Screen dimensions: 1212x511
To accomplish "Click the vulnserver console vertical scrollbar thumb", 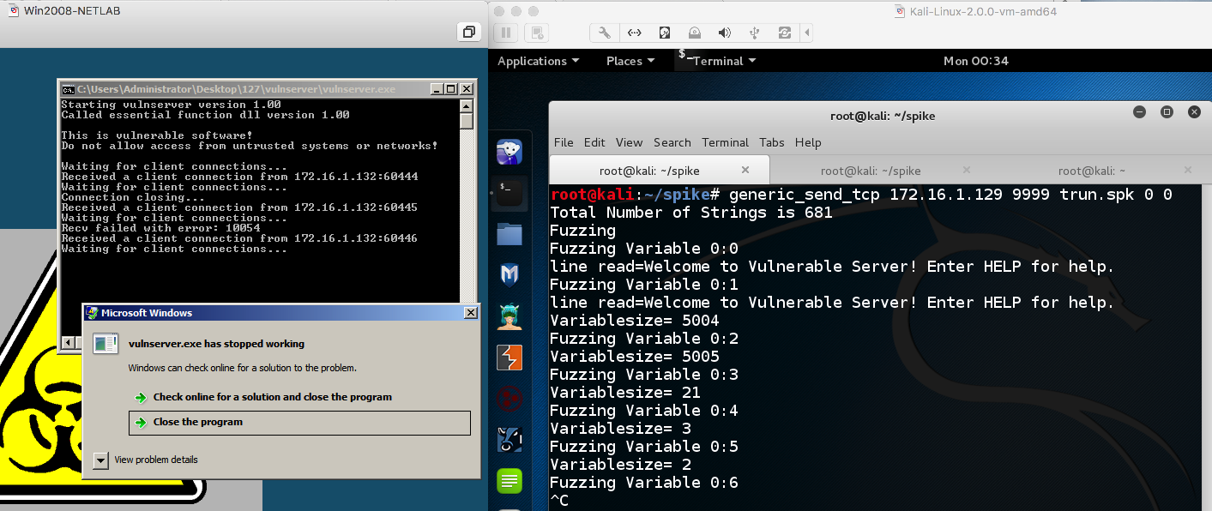I will coord(467,121).
